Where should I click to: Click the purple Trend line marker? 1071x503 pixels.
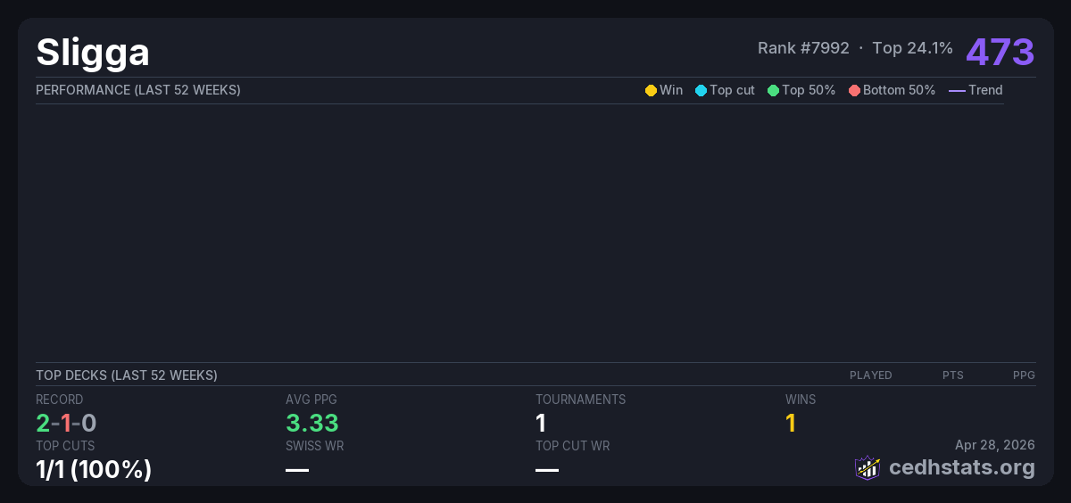tap(957, 90)
